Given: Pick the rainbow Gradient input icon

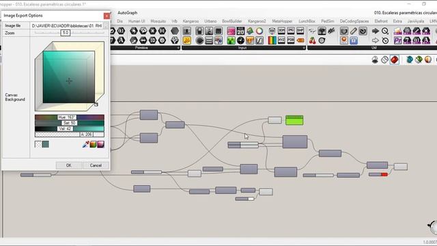Looking at the screenshot, I should (x=272, y=40).
